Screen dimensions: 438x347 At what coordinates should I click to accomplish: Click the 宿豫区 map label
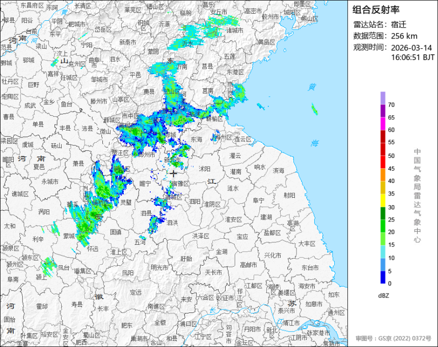point(181,184)
